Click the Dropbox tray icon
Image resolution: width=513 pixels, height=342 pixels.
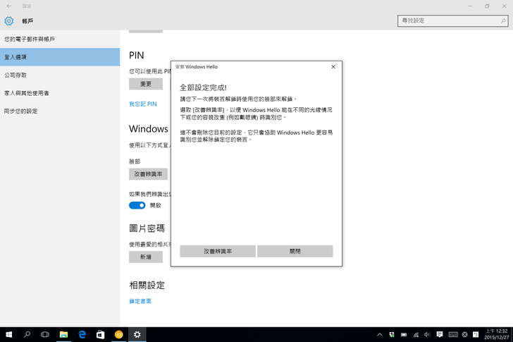pos(392,334)
